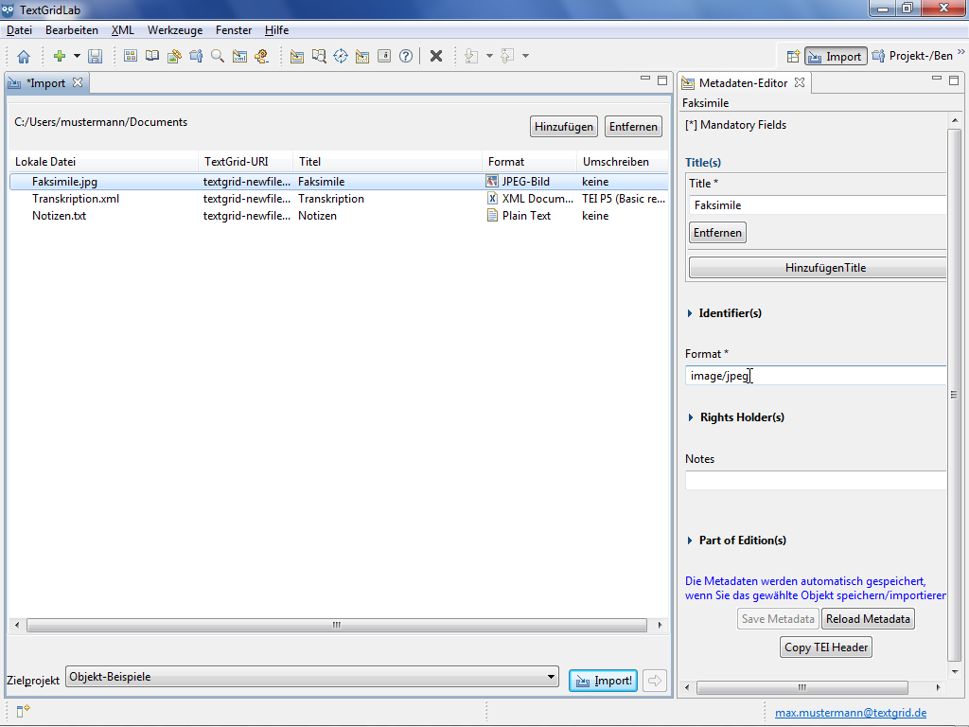
Task: Expand the Identifier(s) section
Action: pos(691,313)
